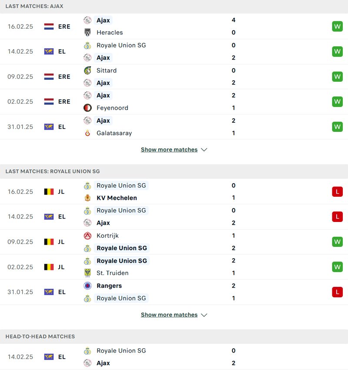Select the Last Matches: Ajax section header
The height and width of the screenshot is (370, 348).
click(x=34, y=7)
